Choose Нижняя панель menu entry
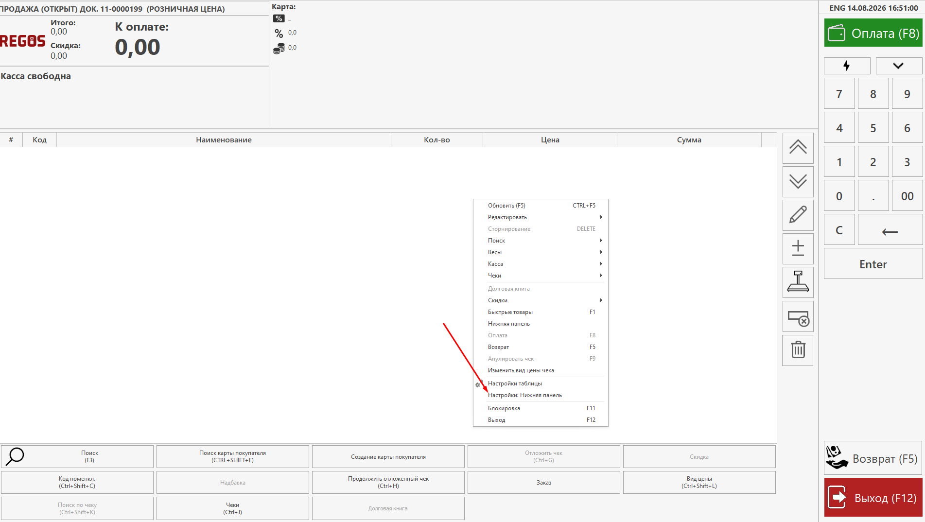This screenshot has width=925, height=522. pyautogui.click(x=541, y=324)
